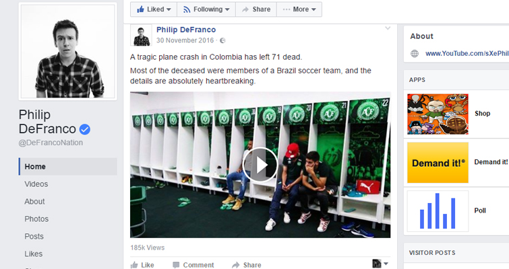Open the Poll bar chart icon
The width and height of the screenshot is (509, 269).
[438, 211]
